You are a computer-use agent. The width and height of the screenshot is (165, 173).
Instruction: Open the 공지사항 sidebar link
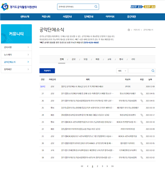coord(8,47)
